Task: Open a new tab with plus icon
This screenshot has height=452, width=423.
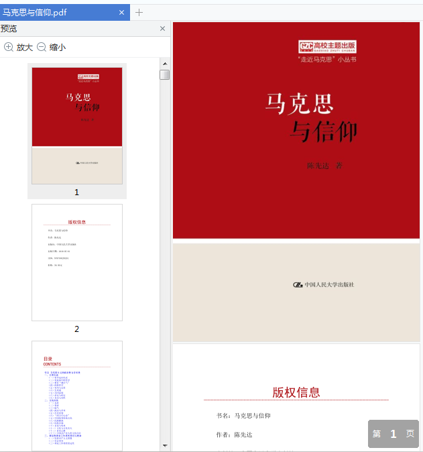Action: [x=139, y=12]
